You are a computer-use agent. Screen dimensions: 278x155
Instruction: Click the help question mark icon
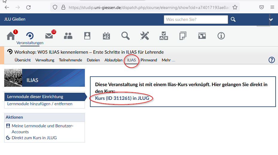[x=271, y=60]
